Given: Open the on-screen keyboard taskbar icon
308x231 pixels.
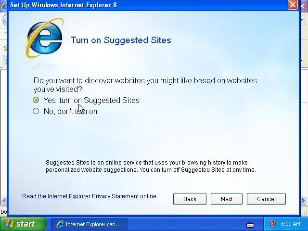Looking at the screenshot, I should point(250,224).
